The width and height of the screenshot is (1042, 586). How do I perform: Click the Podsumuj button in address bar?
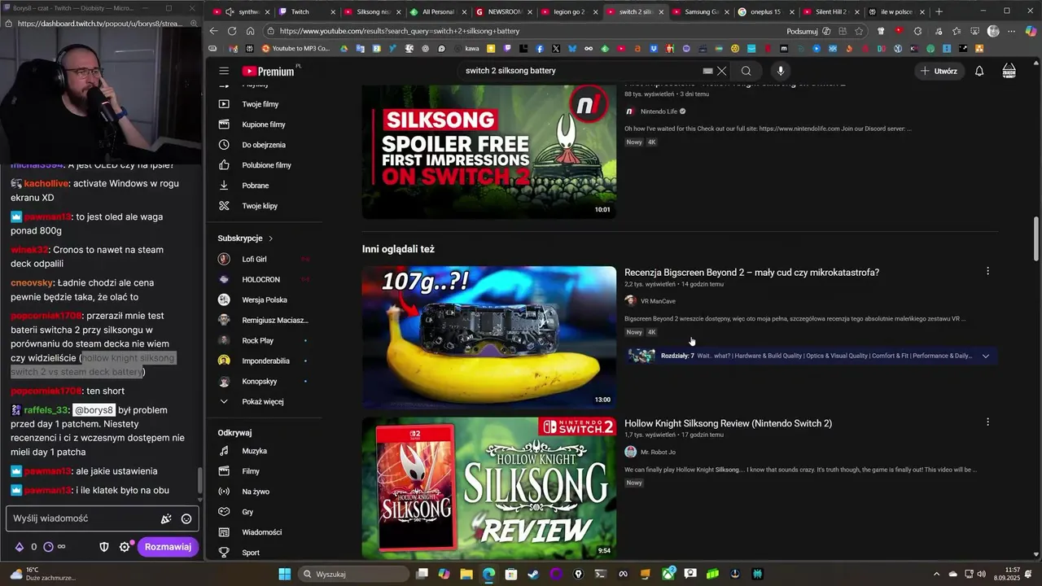point(801,31)
